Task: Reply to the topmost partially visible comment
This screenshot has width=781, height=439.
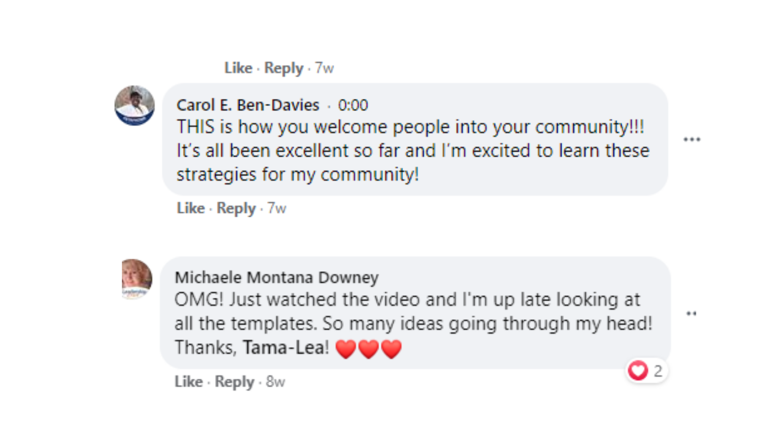Action: [283, 68]
